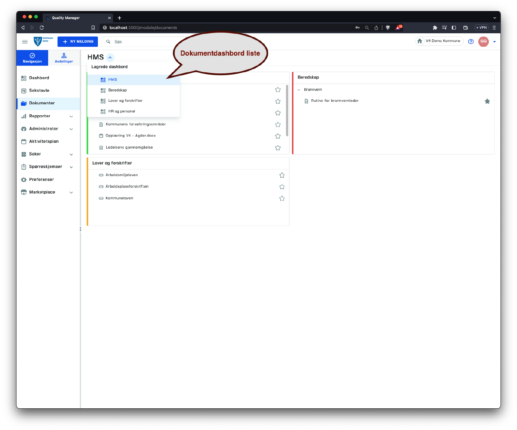The width and height of the screenshot is (517, 430).
Task: Switch to the Avdelinger tab
Action: (x=64, y=58)
